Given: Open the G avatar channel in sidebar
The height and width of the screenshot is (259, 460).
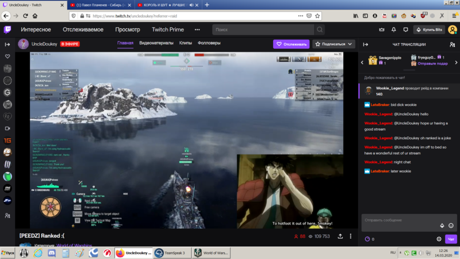Looking at the screenshot, I should 7,93.
